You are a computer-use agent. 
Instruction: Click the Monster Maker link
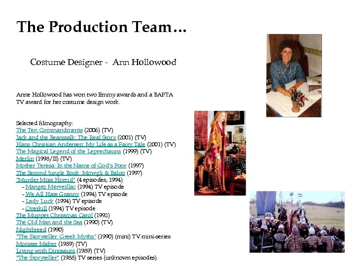[36, 244]
